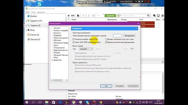Open Task View from the taskbar

(x=40, y=102)
